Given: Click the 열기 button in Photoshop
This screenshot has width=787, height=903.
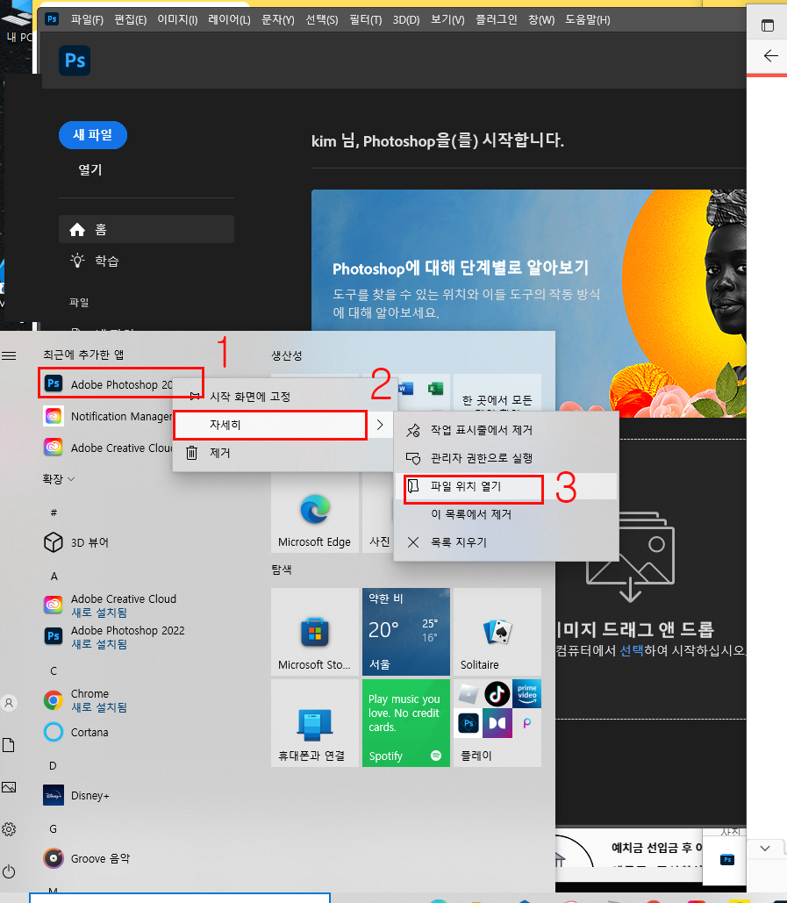Looking at the screenshot, I should click(90, 169).
